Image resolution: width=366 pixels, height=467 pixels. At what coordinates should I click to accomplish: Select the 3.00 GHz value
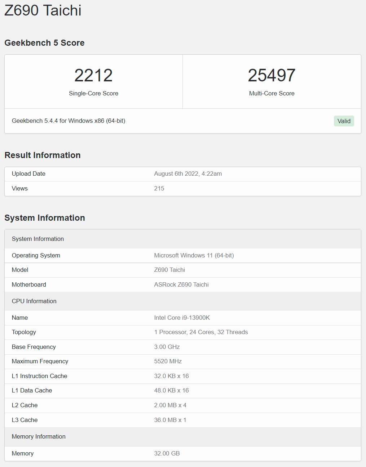pos(167,347)
